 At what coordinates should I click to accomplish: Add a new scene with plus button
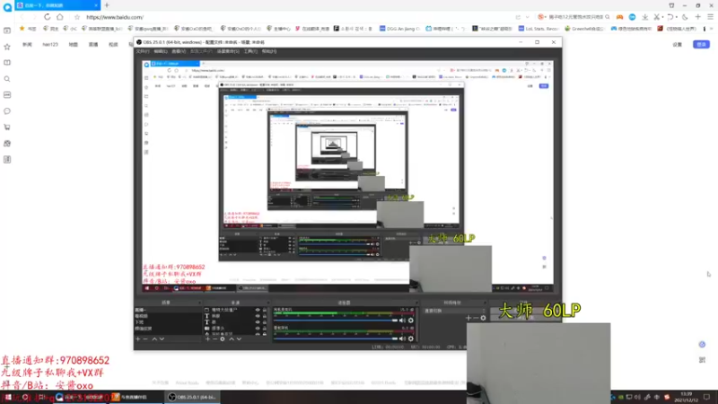pyautogui.click(x=138, y=339)
